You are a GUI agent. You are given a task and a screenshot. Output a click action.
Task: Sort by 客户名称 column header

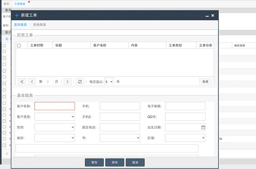tap(109, 45)
